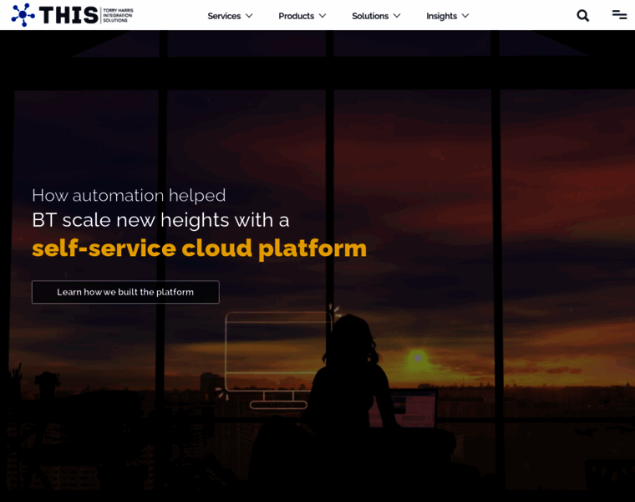This screenshot has height=502, width=635.
Task: Open the hamburger menu icon
Action: coord(620,14)
